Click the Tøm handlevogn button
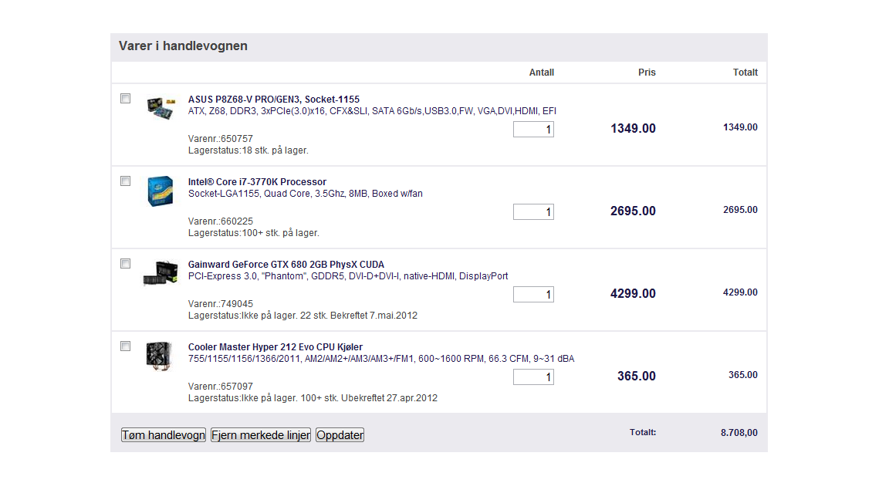Viewport: 889px width, 500px height. coord(164,435)
